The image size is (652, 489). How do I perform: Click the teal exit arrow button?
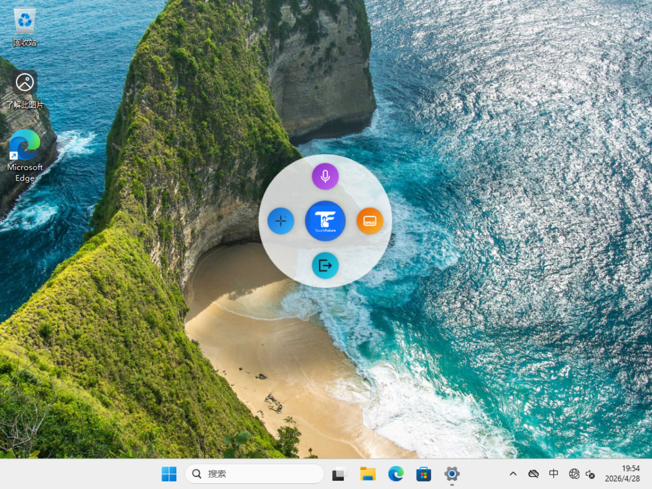325,265
